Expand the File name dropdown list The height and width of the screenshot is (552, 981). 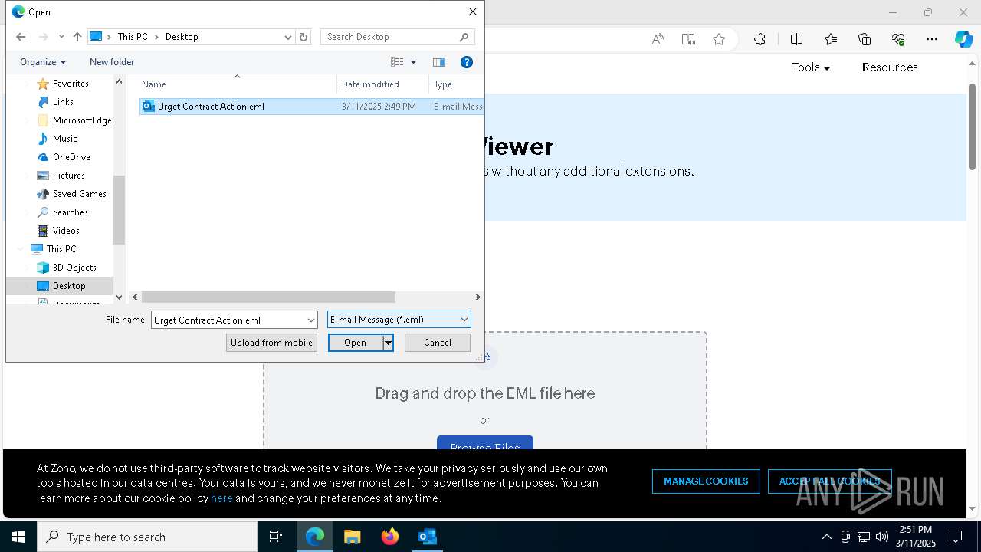coord(311,320)
